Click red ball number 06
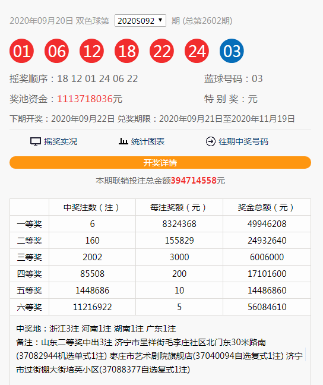This screenshot has width=323, height=385. tap(56, 51)
